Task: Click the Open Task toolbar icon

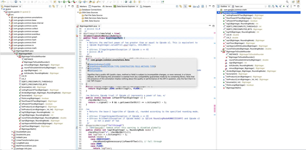Action: 94,2
